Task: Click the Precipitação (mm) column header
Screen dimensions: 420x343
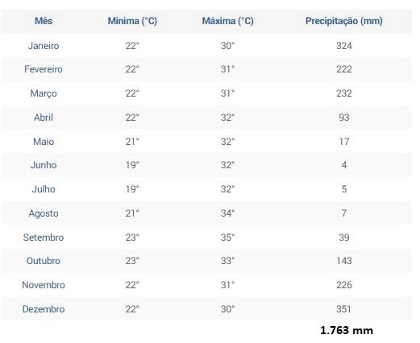Action: coord(344,21)
